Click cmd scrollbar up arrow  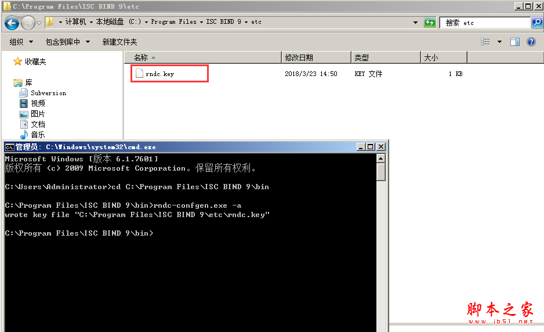pyautogui.click(x=380, y=158)
